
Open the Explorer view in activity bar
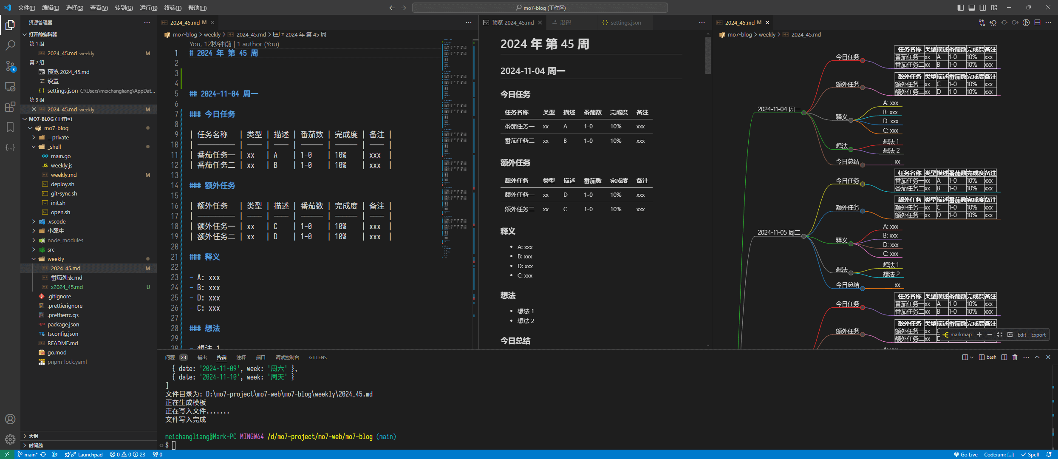[10, 25]
